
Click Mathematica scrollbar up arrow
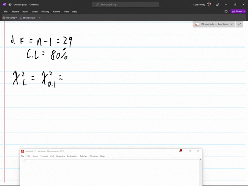tap(200, 160)
